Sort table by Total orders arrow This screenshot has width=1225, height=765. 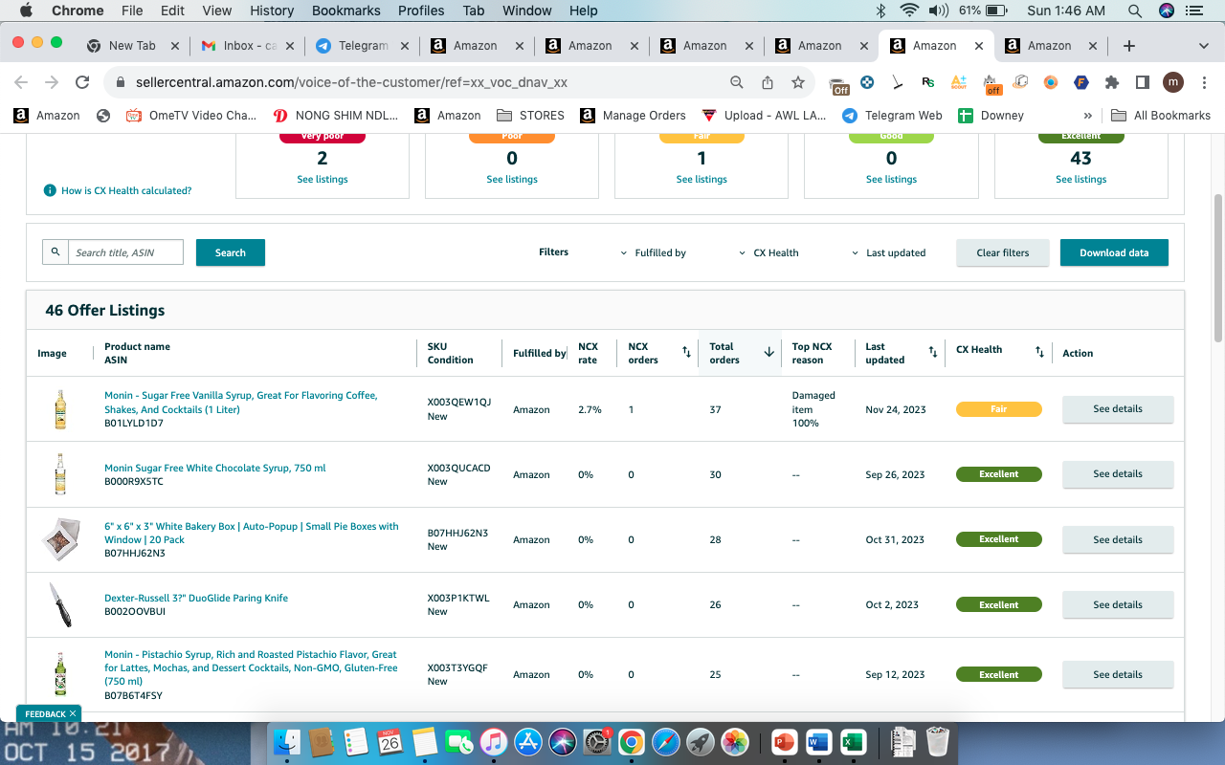[x=768, y=353]
